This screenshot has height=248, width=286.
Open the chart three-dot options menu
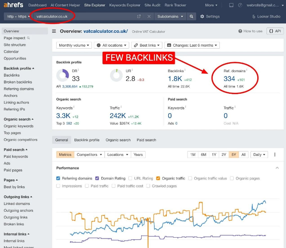[275, 155]
